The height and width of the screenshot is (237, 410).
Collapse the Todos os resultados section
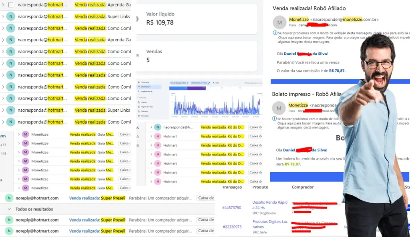(9, 209)
